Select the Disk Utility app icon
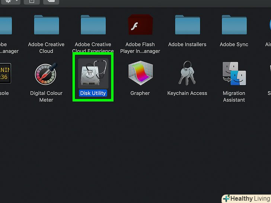Viewport: 271px width, 203px height. click(93, 73)
